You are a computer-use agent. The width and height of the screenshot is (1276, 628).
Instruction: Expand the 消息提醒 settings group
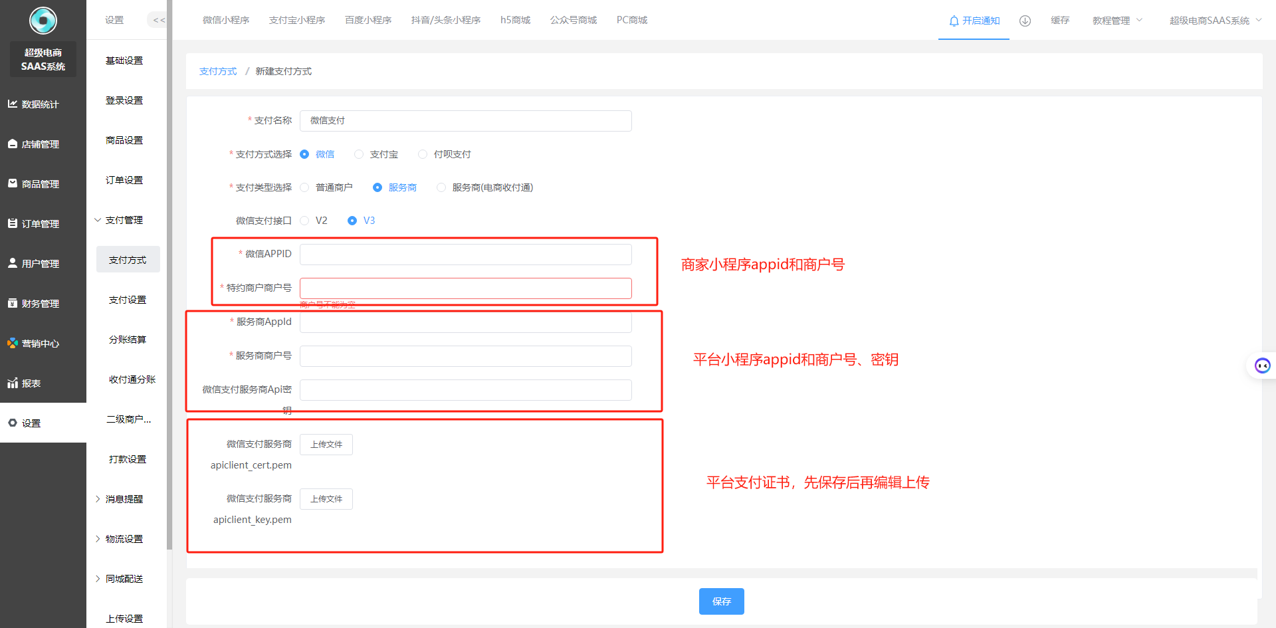pos(124,499)
